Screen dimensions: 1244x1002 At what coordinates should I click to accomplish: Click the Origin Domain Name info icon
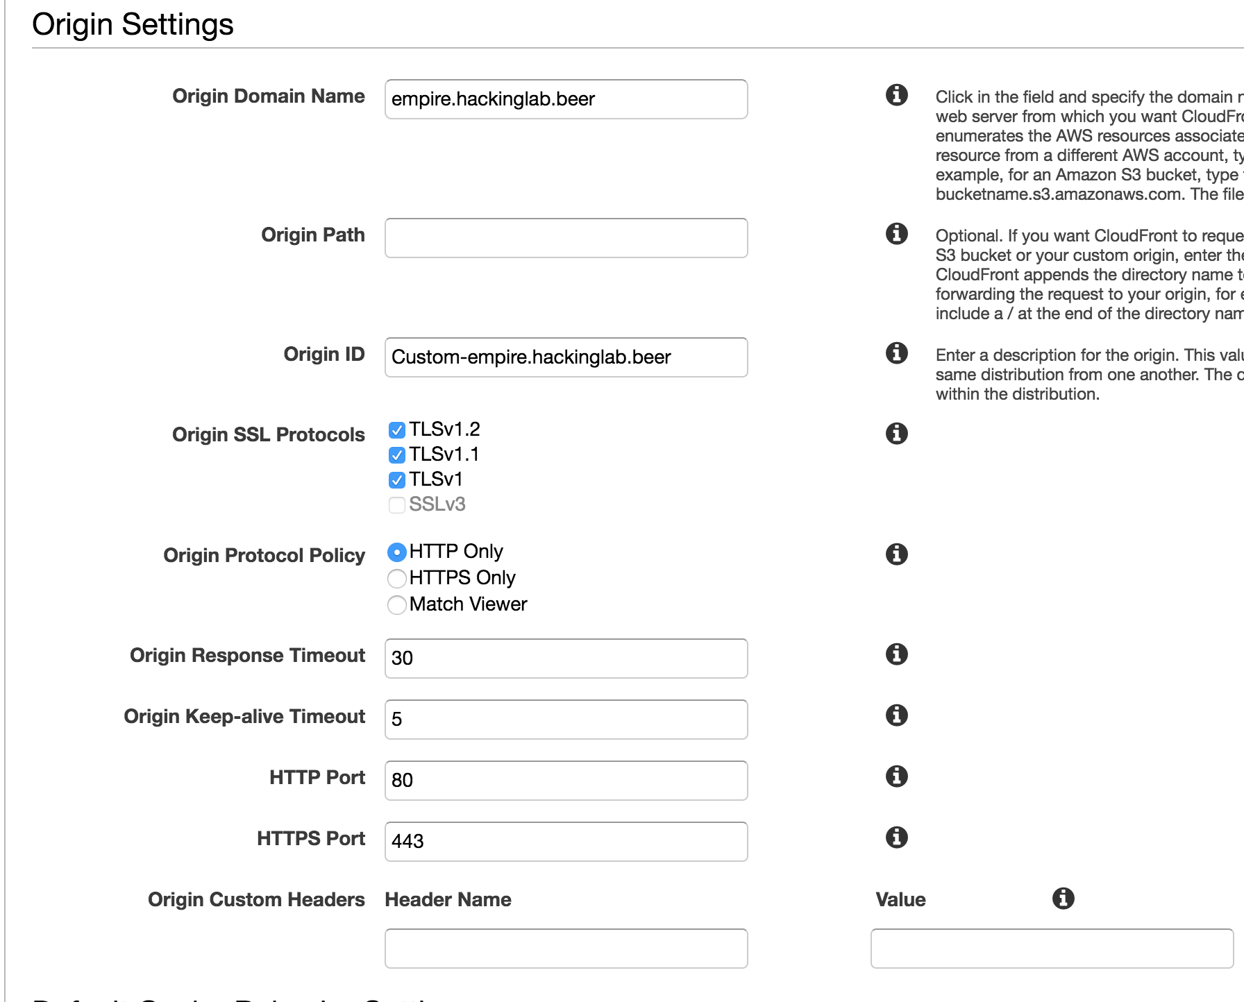896,96
